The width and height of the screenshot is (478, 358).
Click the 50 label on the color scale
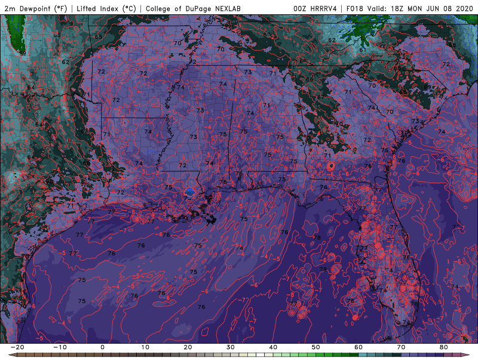[316, 347]
